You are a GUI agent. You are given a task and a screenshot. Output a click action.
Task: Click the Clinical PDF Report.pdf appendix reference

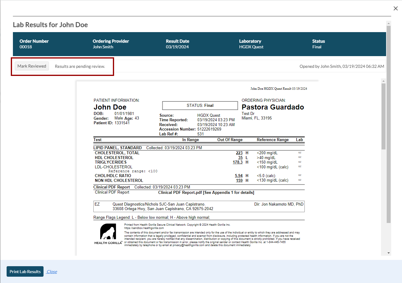[x=206, y=193]
